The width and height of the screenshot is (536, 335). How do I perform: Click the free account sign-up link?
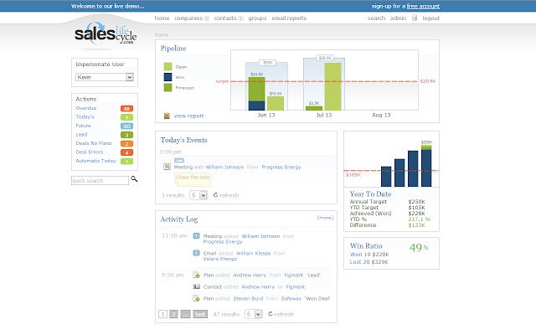tap(423, 6)
